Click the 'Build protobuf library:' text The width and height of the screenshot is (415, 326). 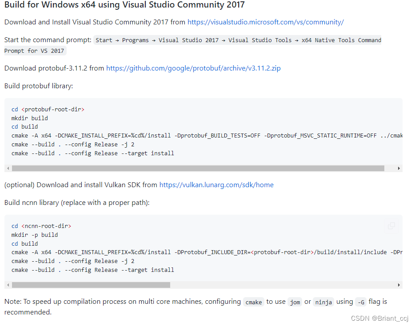[39, 86]
